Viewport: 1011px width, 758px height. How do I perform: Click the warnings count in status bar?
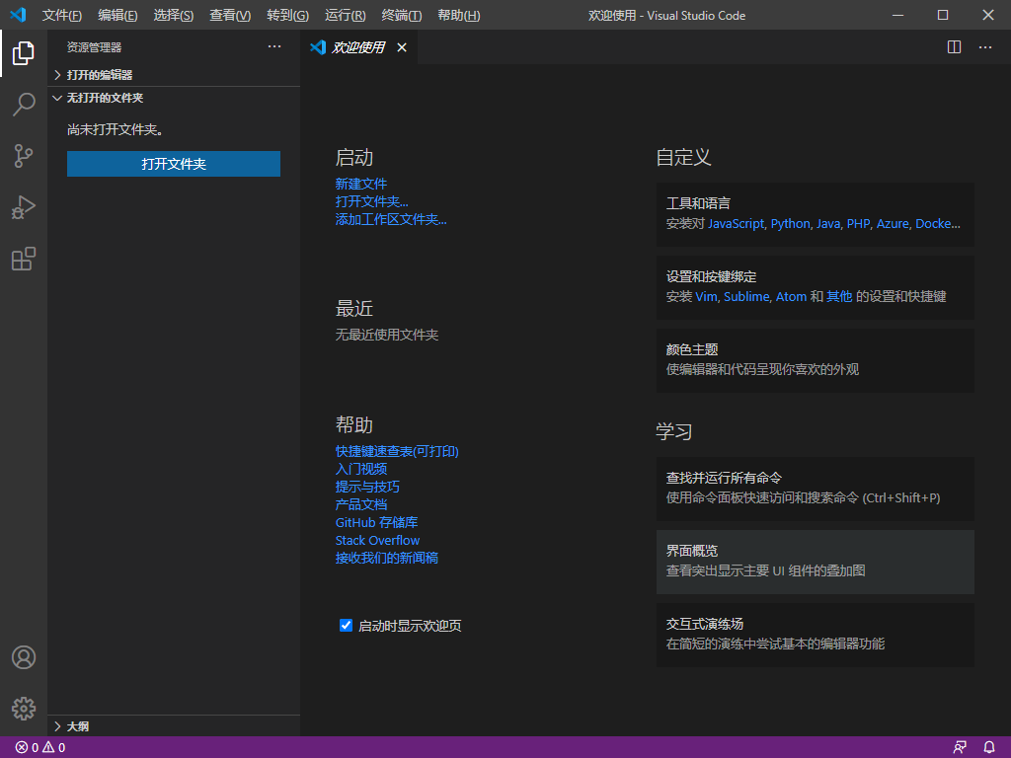pyautogui.click(x=54, y=748)
